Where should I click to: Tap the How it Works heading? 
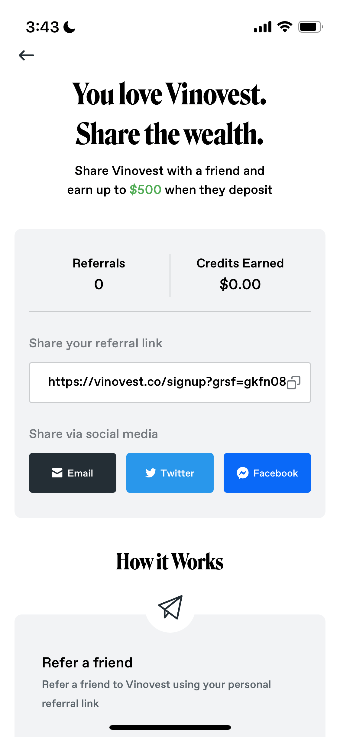(x=170, y=562)
